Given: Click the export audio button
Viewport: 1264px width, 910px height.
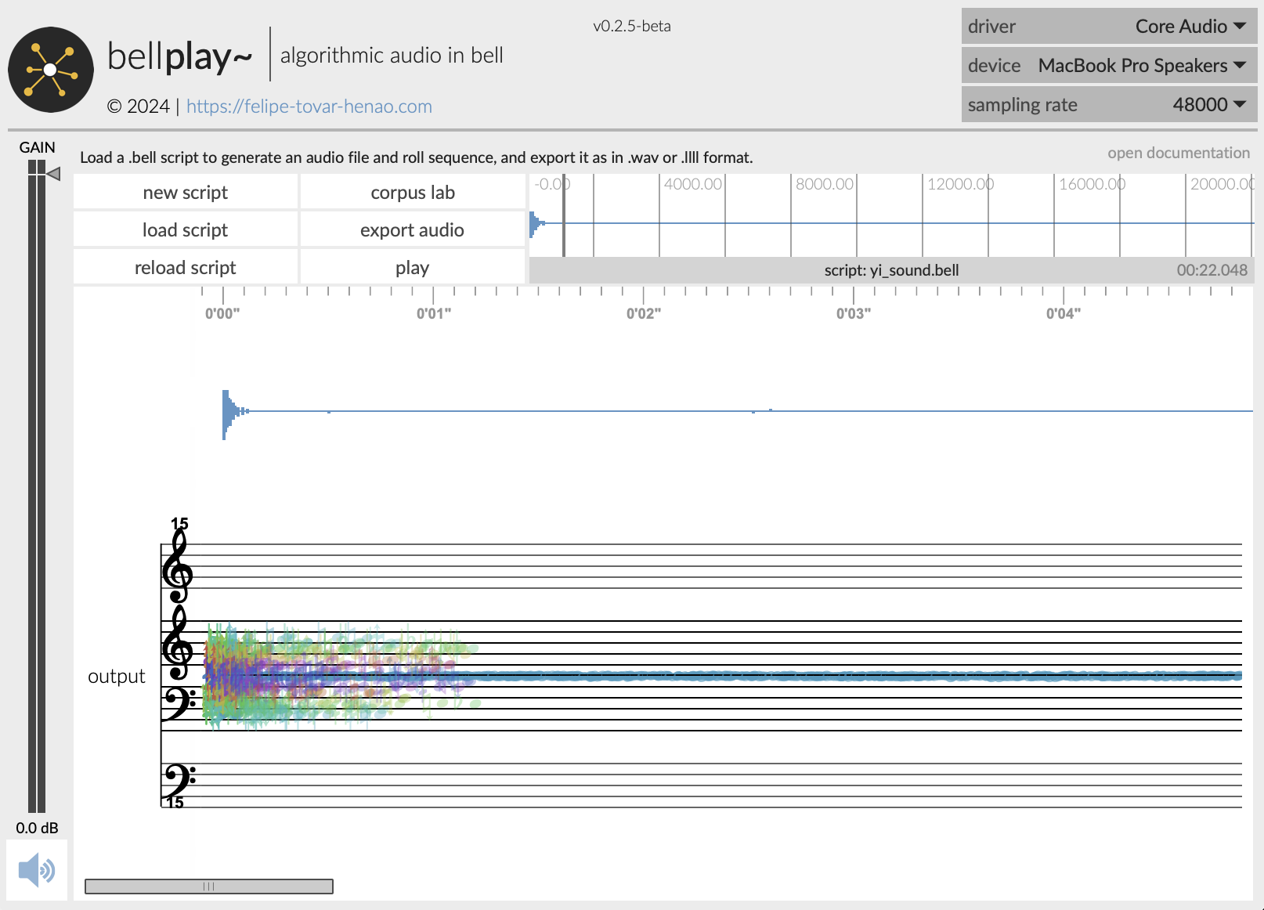Looking at the screenshot, I should pos(413,229).
